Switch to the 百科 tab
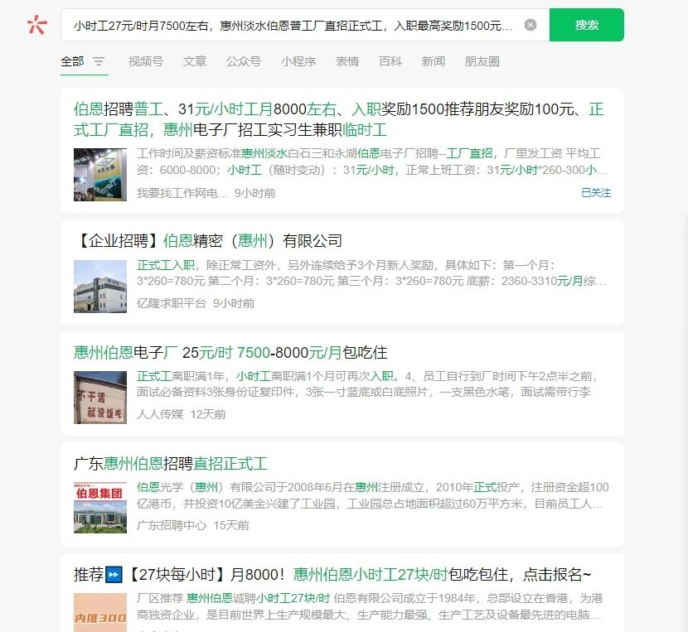 tap(390, 61)
